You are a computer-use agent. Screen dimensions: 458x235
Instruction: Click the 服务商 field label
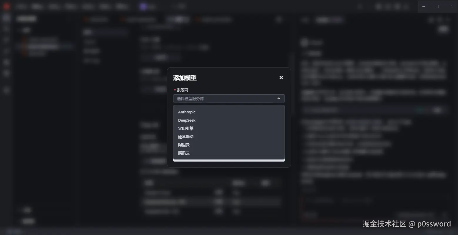[x=182, y=90]
